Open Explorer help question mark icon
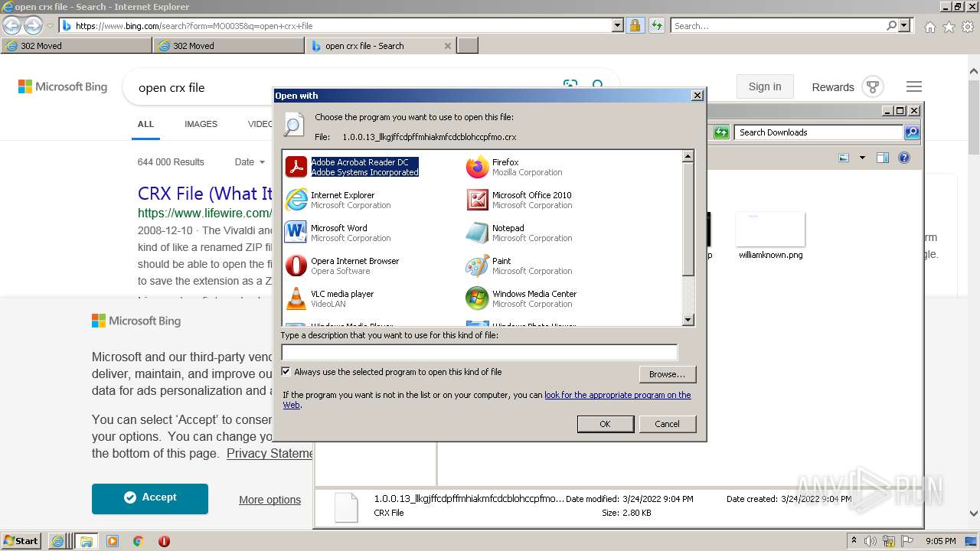This screenshot has height=551, width=980. click(904, 158)
